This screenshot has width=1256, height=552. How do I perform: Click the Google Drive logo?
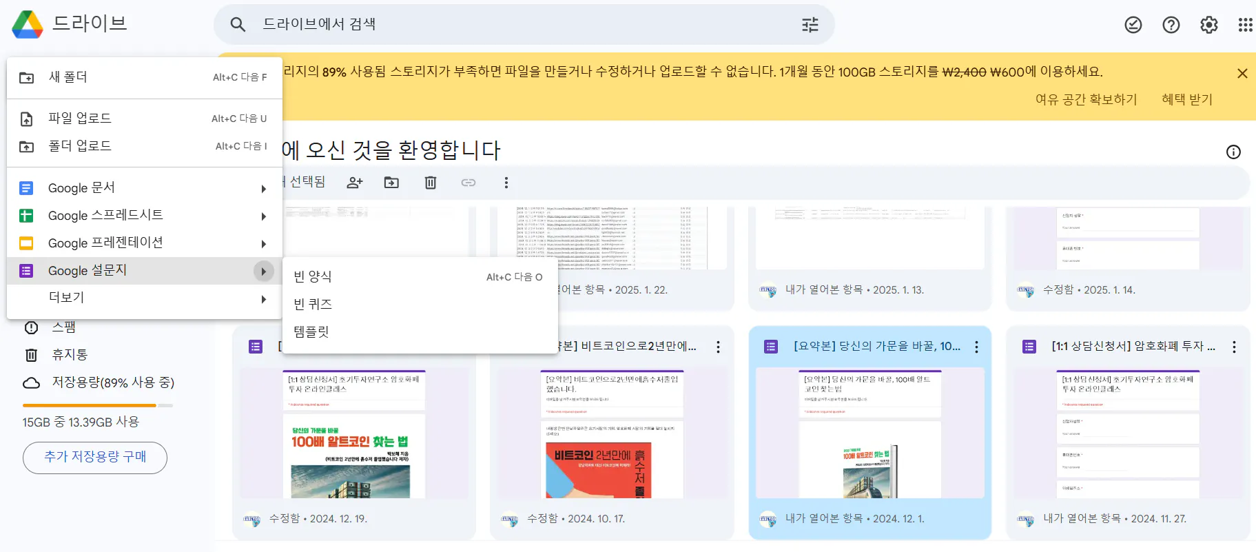coord(28,24)
